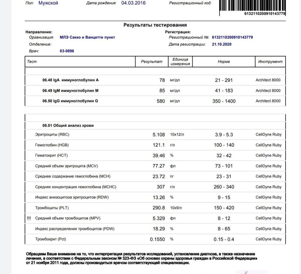Click the registration number 6132110200910143779 in blue
301x274 pixels.
(232, 37)
